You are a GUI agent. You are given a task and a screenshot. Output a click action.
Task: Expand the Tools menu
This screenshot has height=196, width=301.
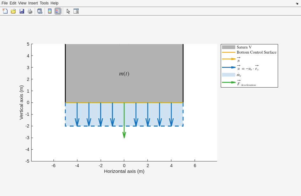click(x=44, y=3)
